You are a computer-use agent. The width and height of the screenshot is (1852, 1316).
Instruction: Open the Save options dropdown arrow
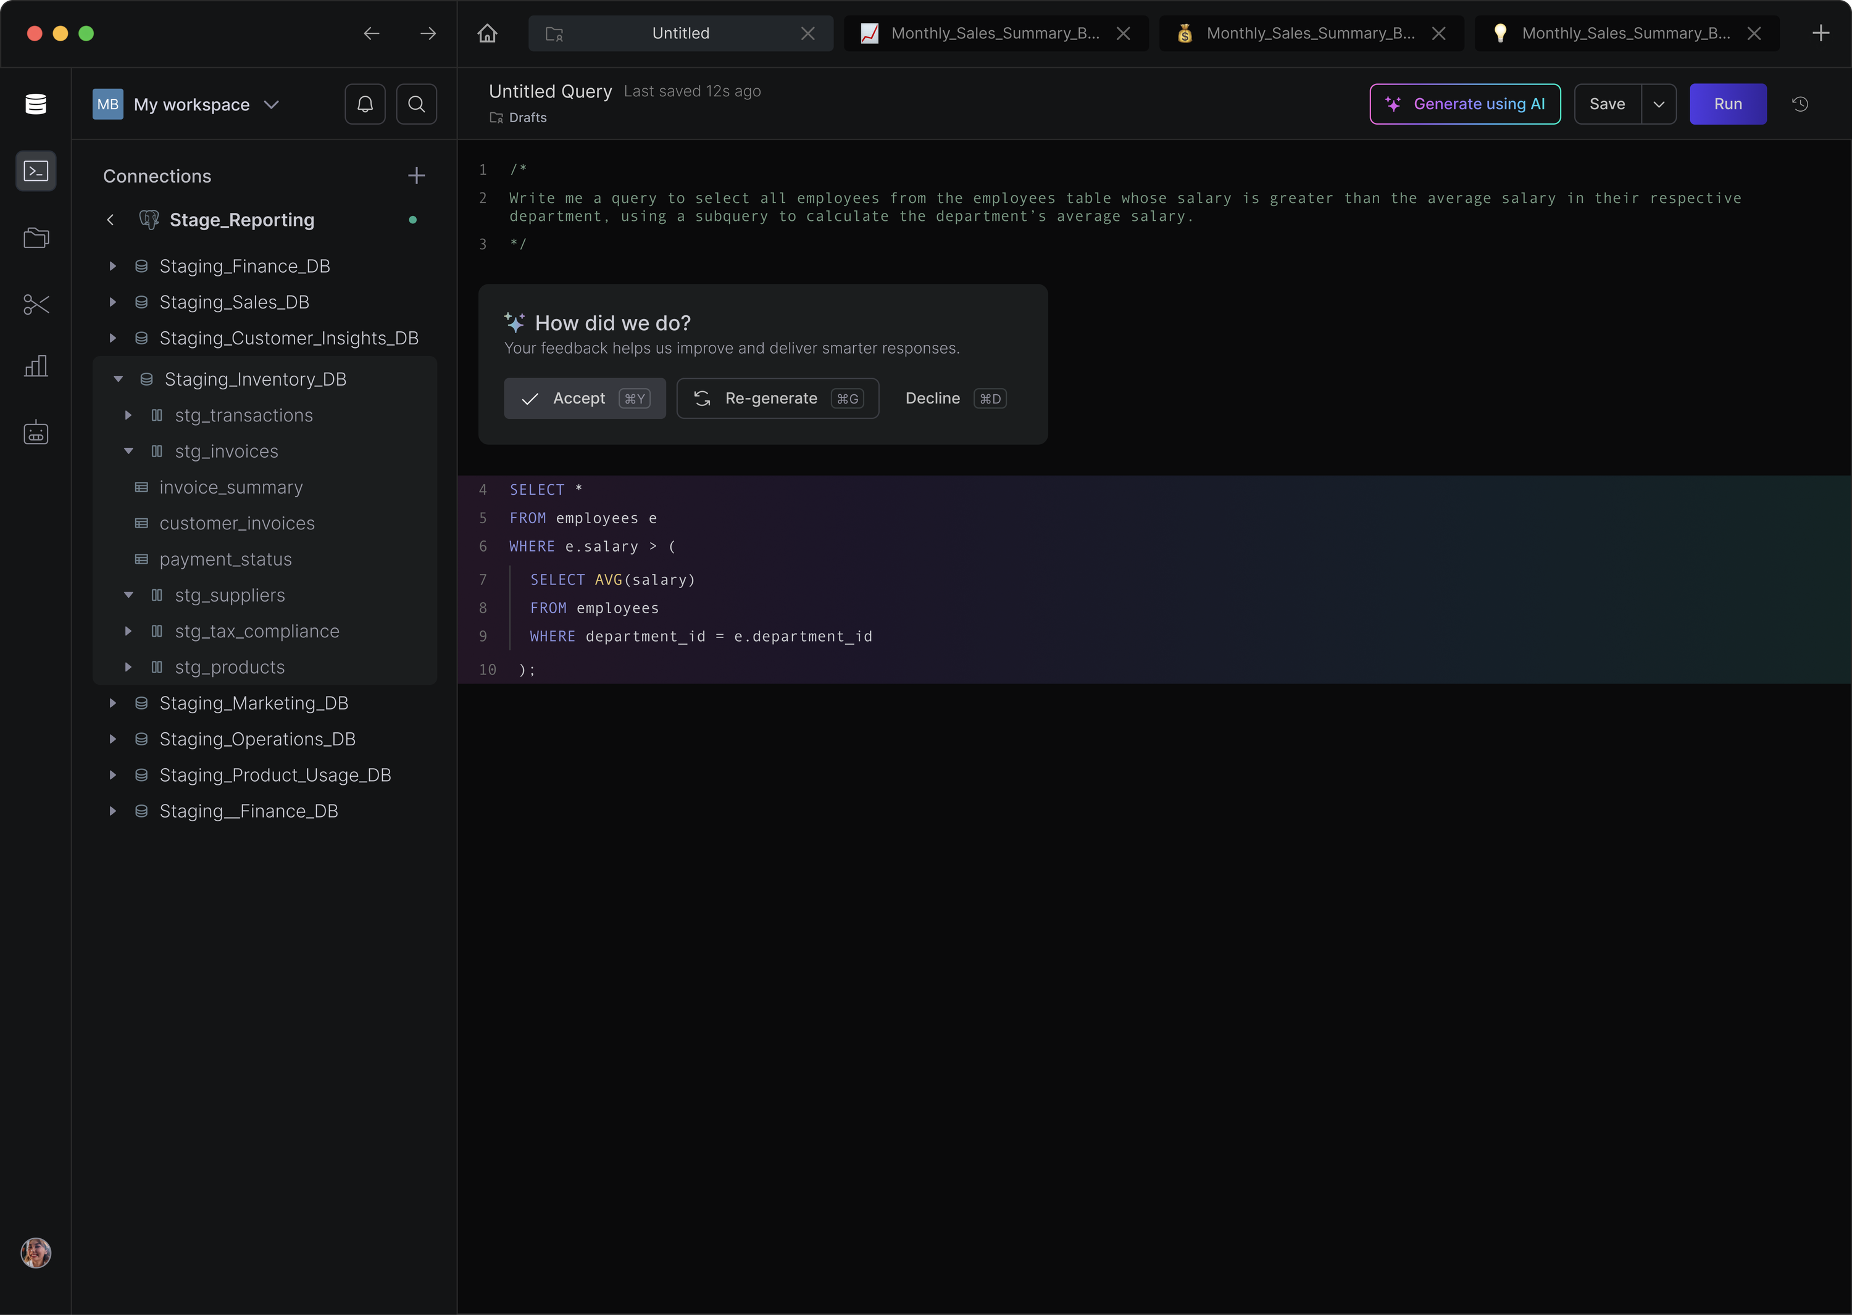click(1658, 104)
